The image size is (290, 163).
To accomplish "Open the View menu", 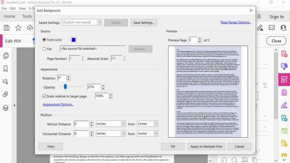I will tap(22, 9).
